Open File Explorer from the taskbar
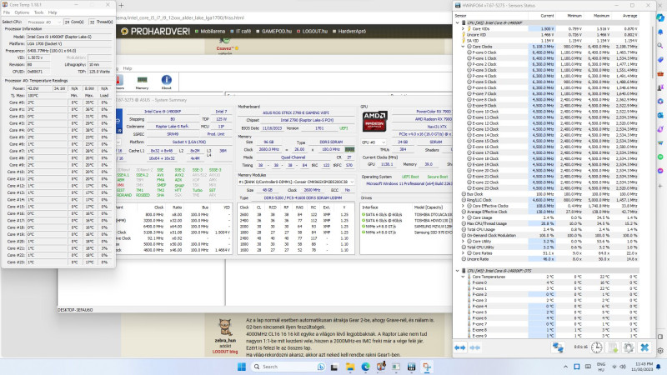Image resolution: width=667 pixels, height=375 pixels. click(x=349, y=367)
